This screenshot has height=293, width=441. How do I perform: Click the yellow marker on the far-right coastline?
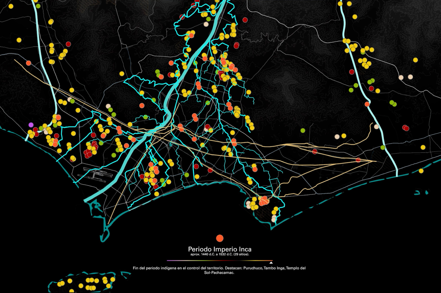click(421, 171)
